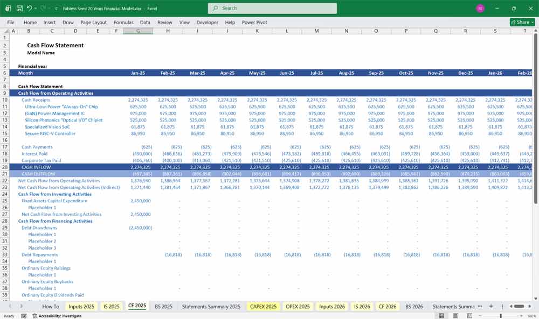
Task: Open the Formulas ribbon tab
Action: click(123, 22)
